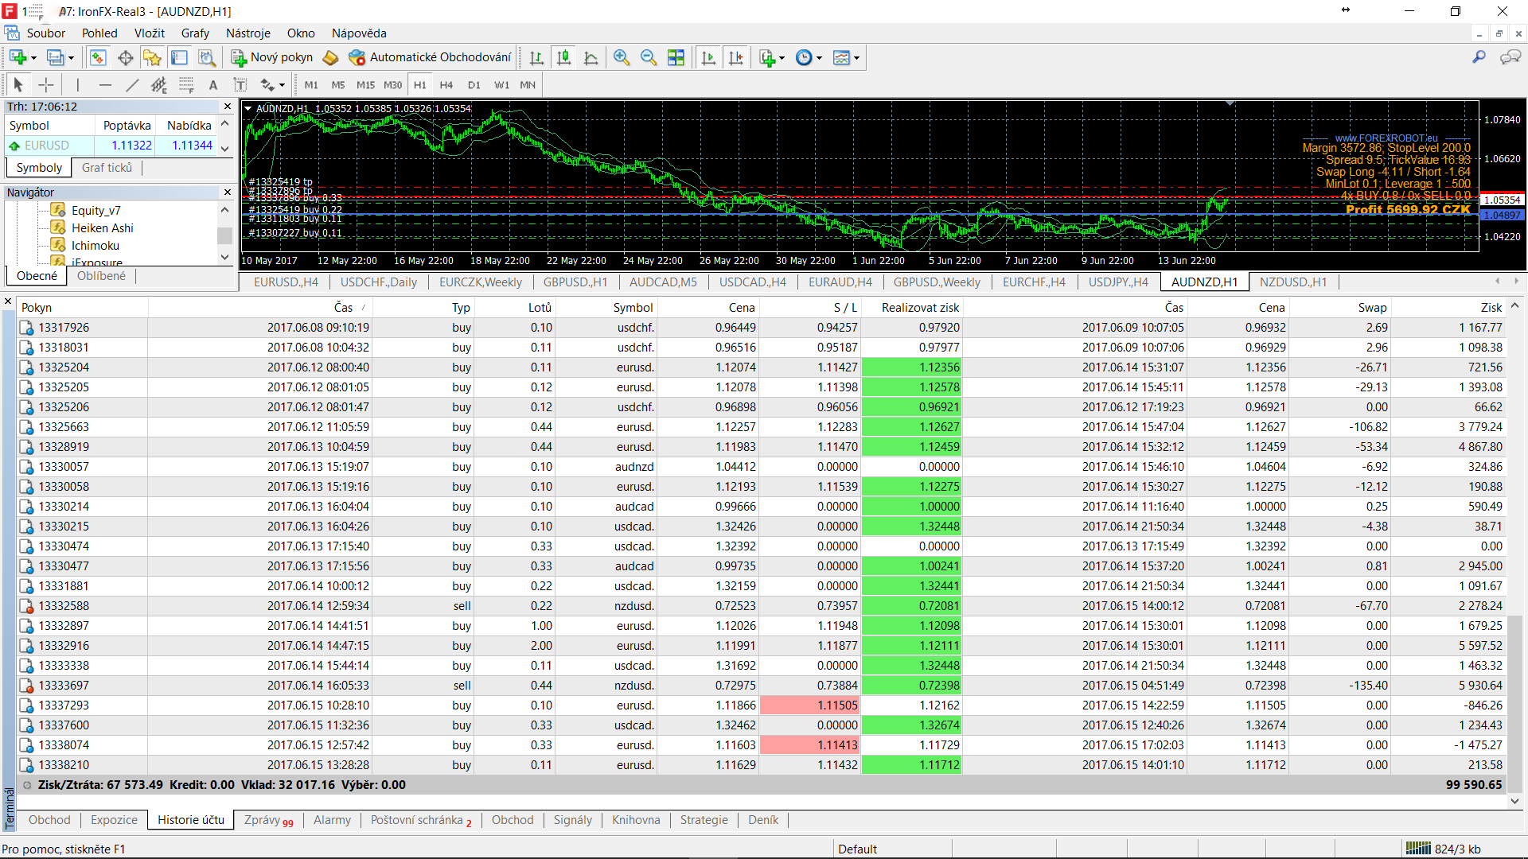Open the Market Watch window icon
The image size is (1528, 859).
point(98,57)
